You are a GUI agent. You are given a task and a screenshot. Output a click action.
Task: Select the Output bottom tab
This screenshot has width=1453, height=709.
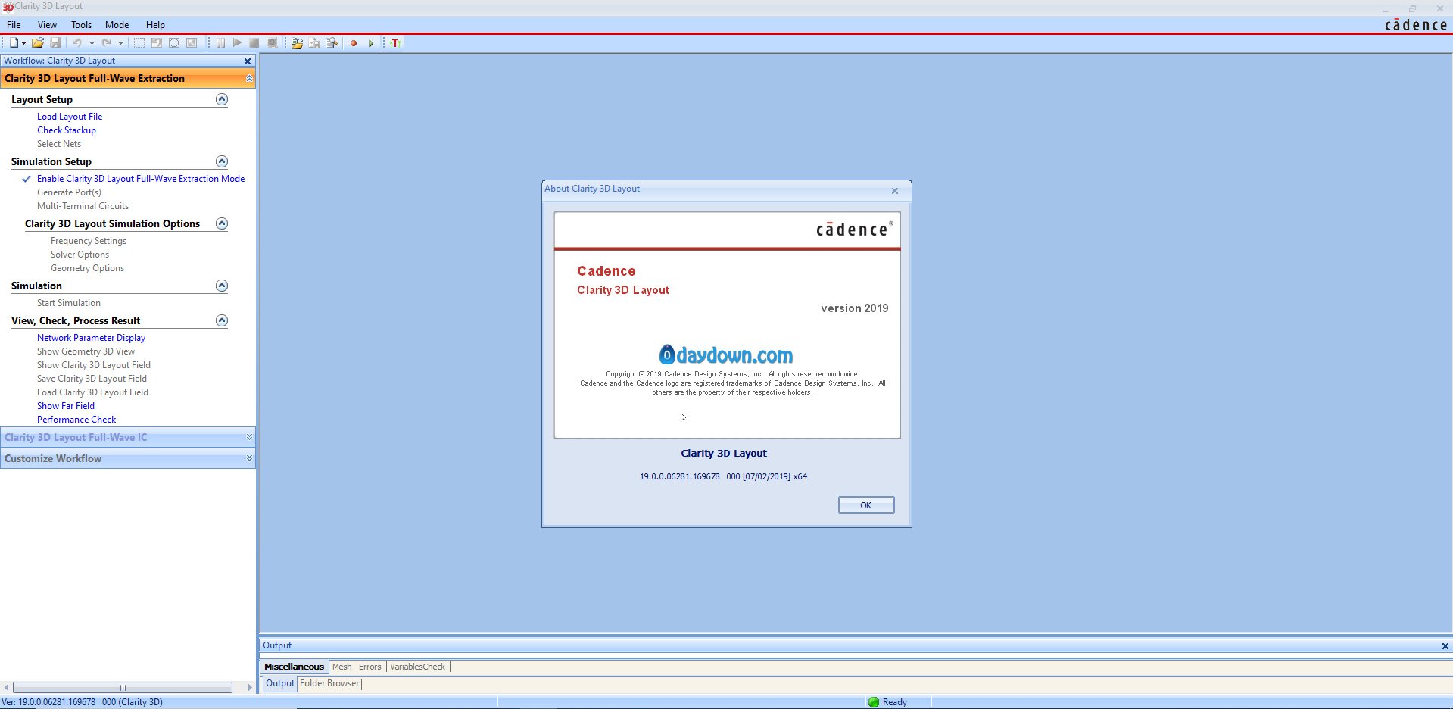(x=280, y=683)
